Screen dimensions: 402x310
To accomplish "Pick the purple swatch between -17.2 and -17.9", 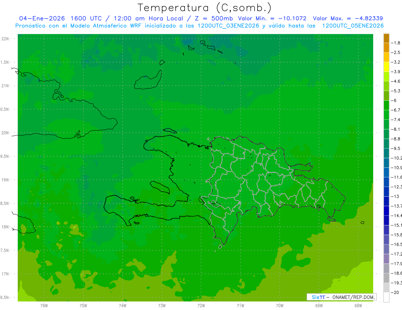I will coord(386,259).
